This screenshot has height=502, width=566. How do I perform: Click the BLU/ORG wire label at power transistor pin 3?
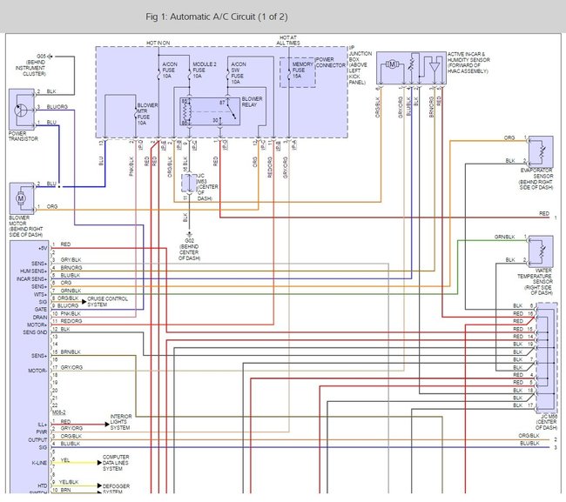click(x=57, y=107)
